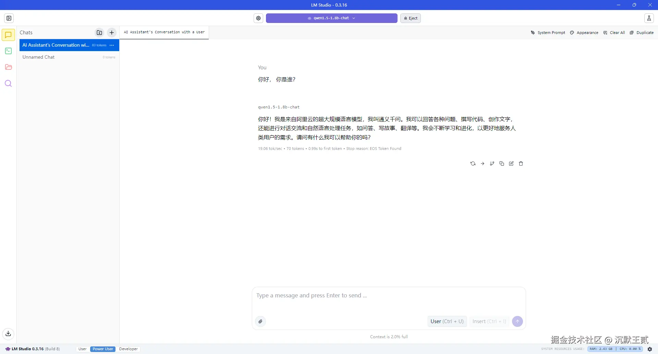The width and height of the screenshot is (658, 354).
Task: Open the Developer terminal view icon
Action: (x=8, y=51)
